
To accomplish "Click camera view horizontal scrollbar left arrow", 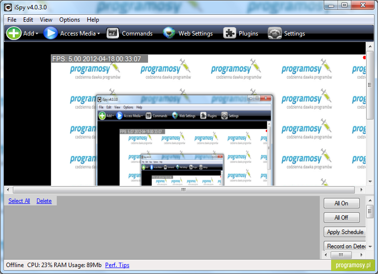I will pyautogui.click(x=8, y=190).
